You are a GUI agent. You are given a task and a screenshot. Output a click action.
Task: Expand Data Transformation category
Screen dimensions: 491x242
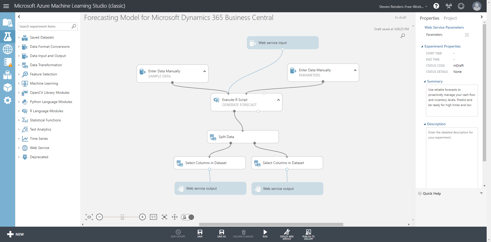[x=19, y=65]
